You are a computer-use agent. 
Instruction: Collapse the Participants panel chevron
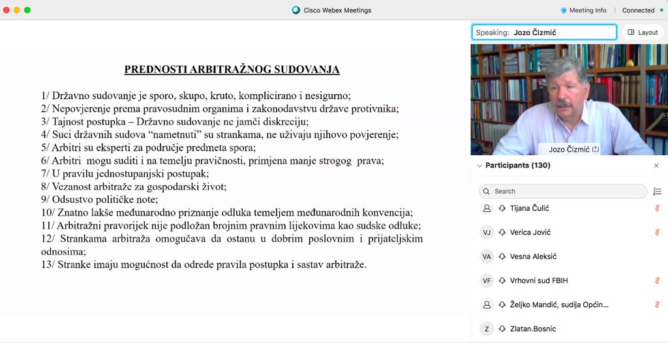(479, 166)
